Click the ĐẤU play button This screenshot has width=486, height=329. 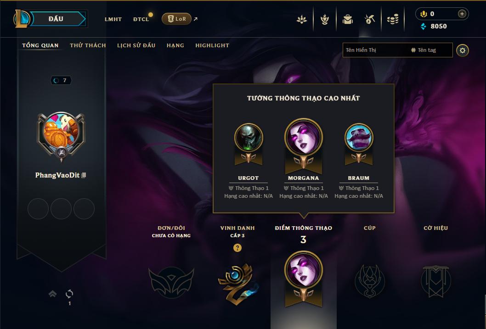click(x=56, y=19)
